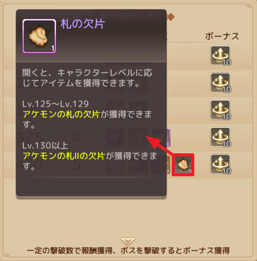Click the ボーナス column header

pyautogui.click(x=222, y=36)
